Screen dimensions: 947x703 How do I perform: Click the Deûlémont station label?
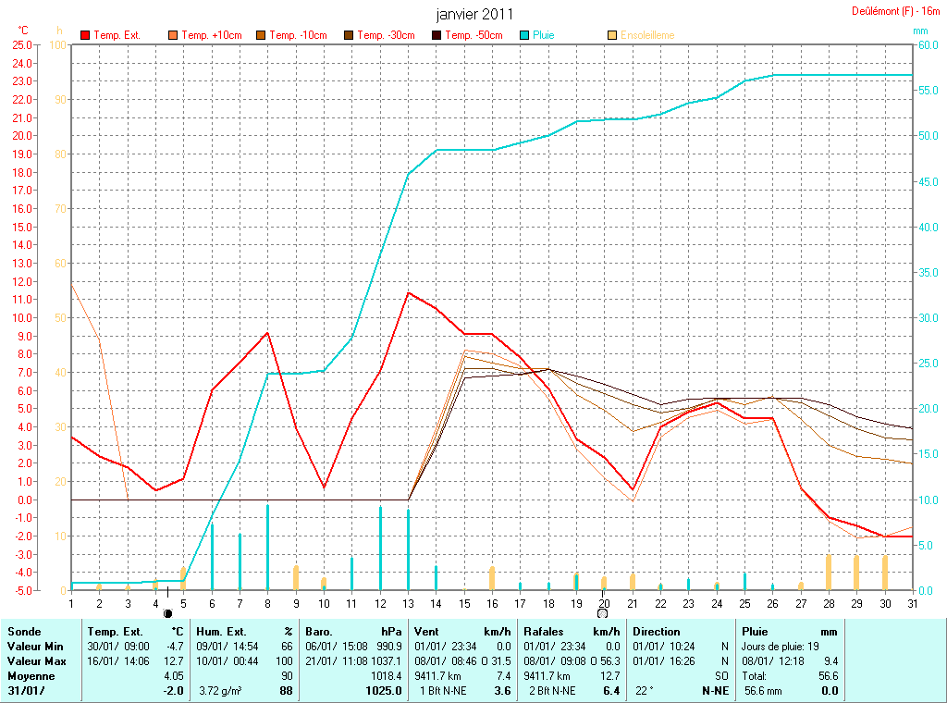pyautogui.click(x=895, y=11)
